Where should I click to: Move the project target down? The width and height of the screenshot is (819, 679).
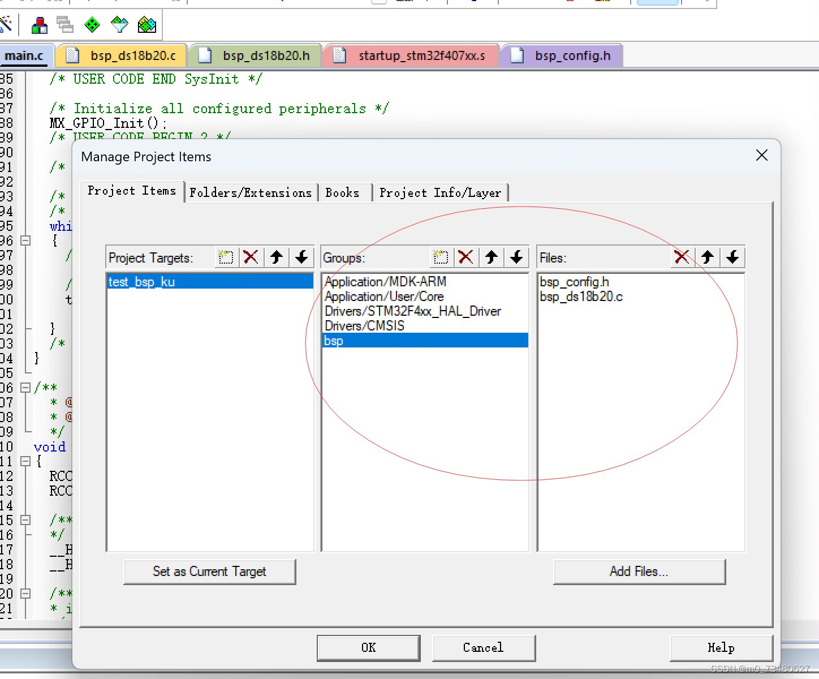301,257
